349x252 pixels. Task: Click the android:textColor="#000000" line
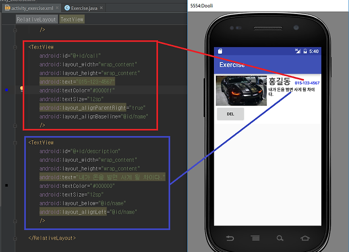(77, 186)
